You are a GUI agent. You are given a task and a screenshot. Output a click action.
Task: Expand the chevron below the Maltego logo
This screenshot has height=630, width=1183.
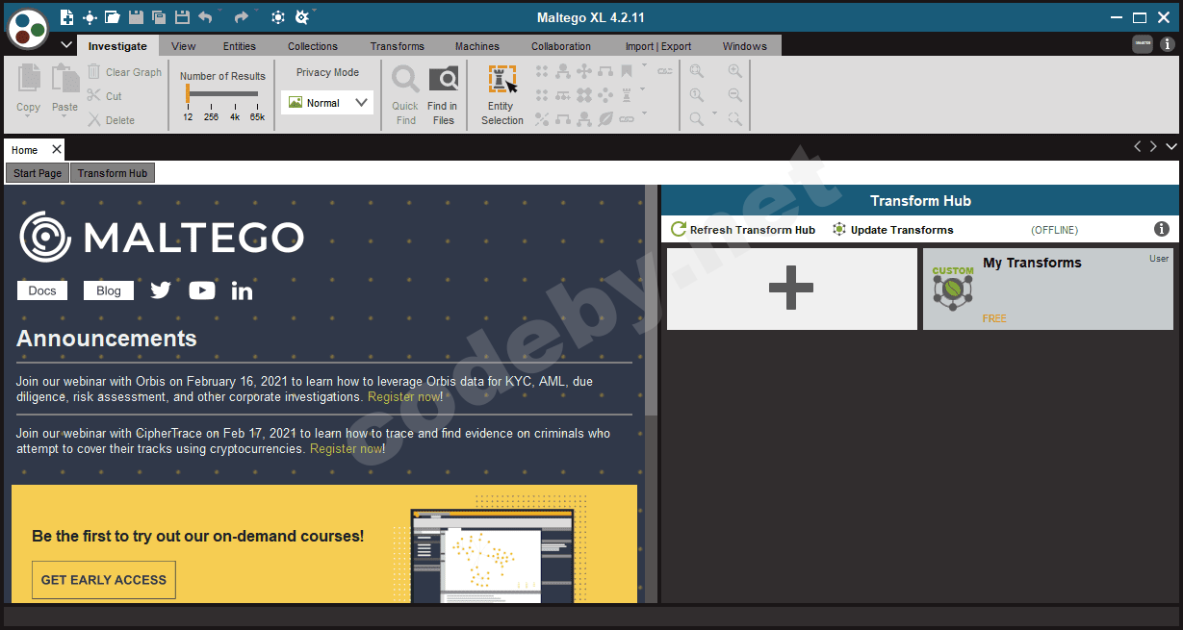point(66,45)
